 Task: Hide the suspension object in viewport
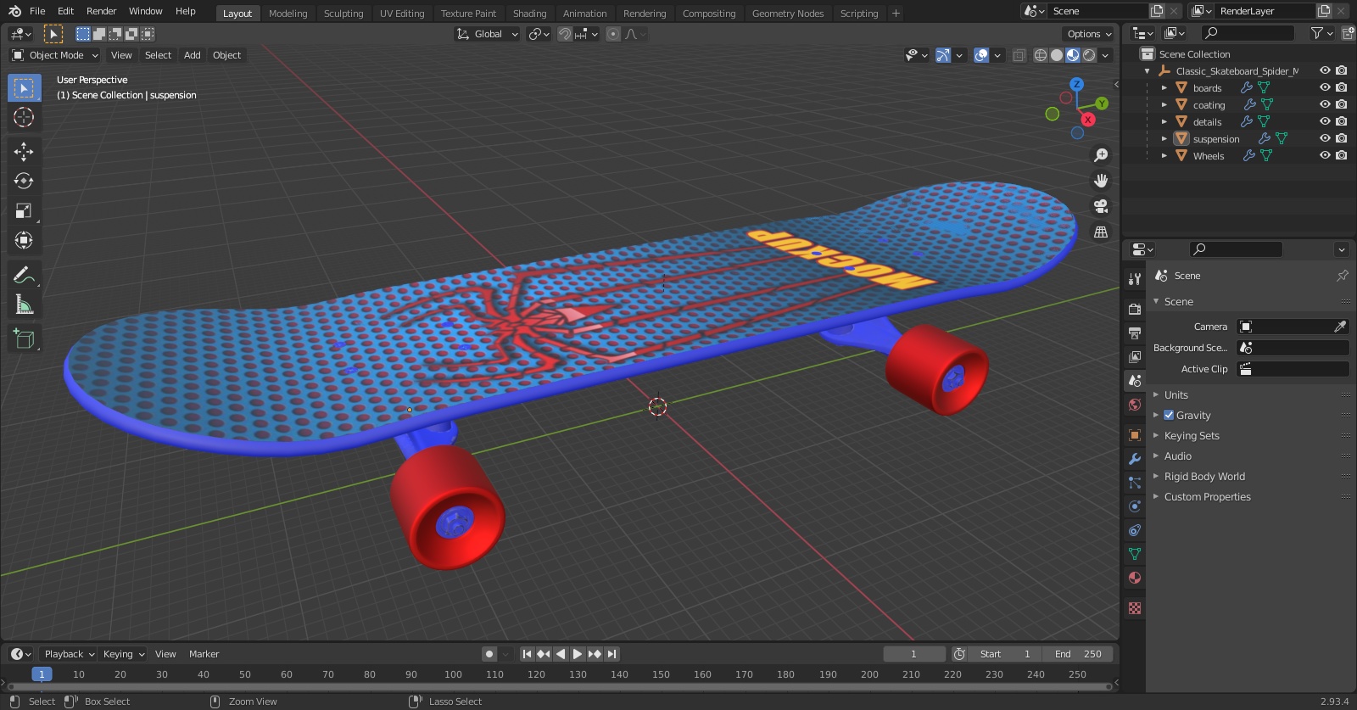tap(1325, 138)
